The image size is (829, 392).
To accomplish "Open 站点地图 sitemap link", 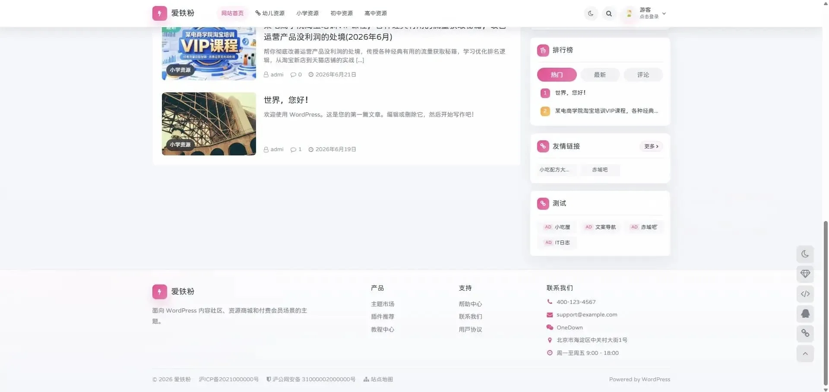I will [x=378, y=379].
